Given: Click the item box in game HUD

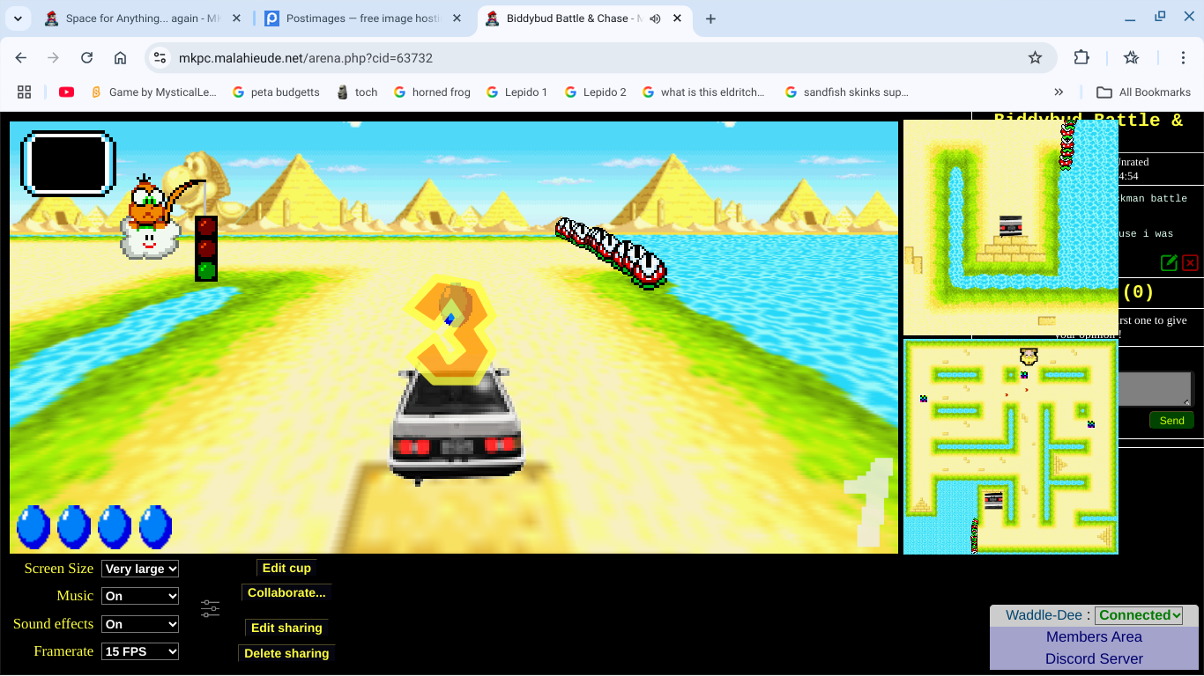Looking at the screenshot, I should point(69,163).
